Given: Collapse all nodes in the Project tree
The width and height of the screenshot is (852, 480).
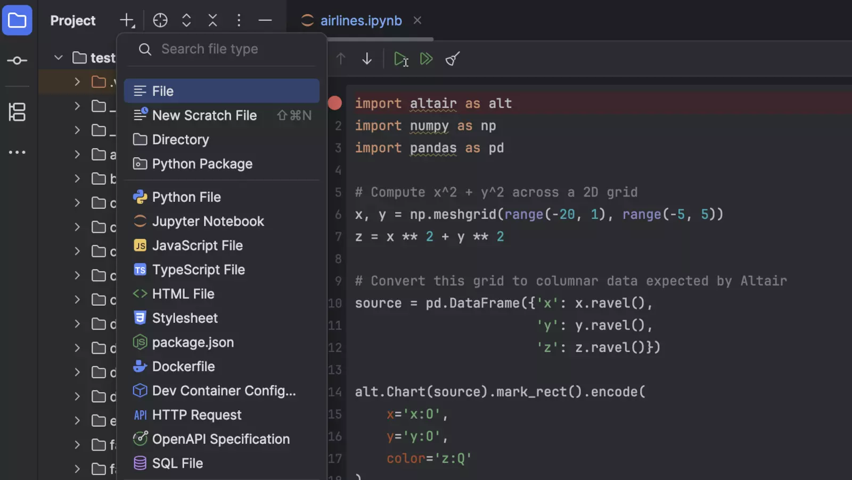Looking at the screenshot, I should point(212,20).
